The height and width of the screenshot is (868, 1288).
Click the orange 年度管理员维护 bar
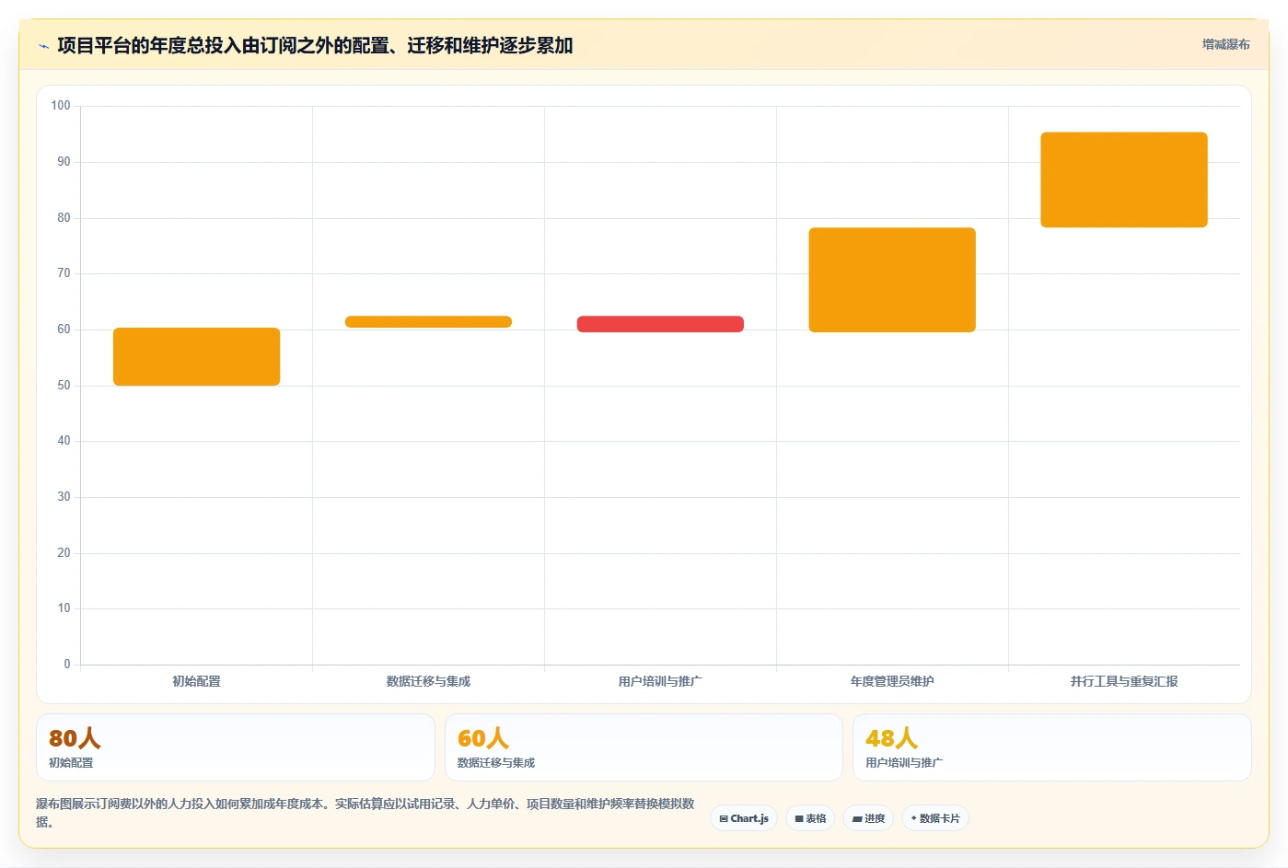click(x=892, y=280)
